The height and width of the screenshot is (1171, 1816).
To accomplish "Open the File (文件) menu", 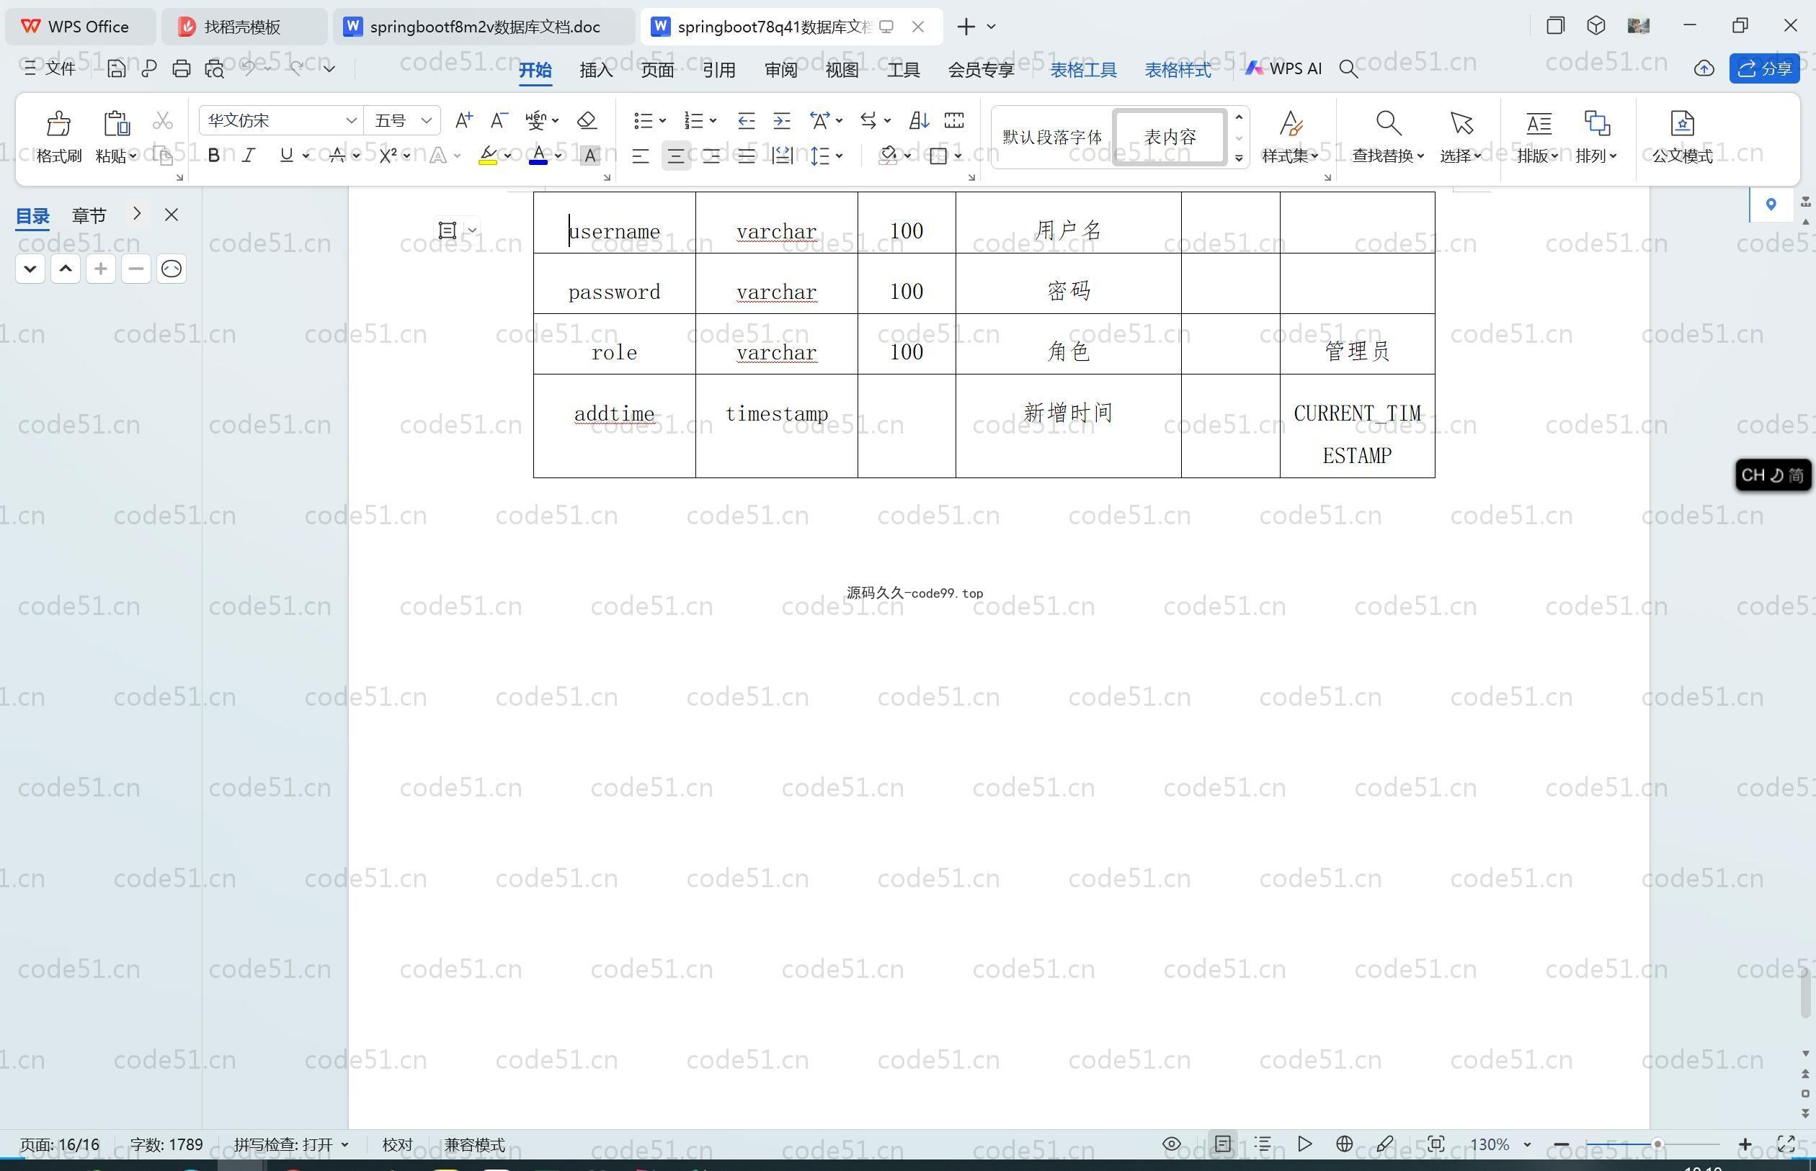I will [x=50, y=68].
